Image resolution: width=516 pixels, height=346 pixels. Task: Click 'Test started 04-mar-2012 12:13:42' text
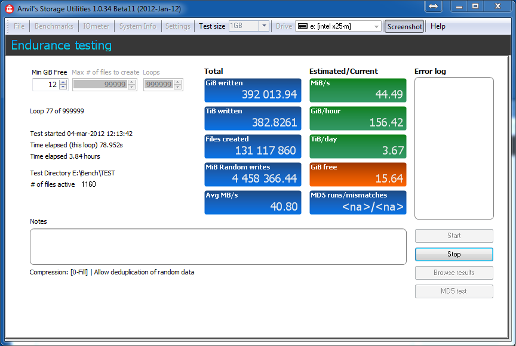point(81,134)
